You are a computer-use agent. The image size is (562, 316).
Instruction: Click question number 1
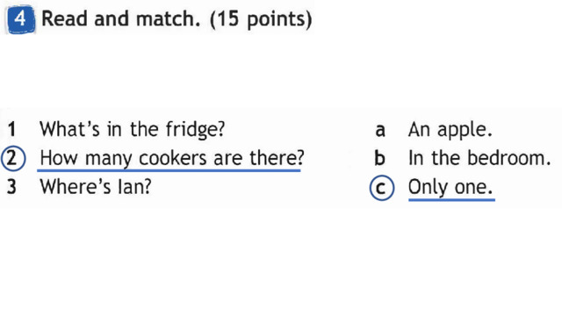tap(11, 129)
